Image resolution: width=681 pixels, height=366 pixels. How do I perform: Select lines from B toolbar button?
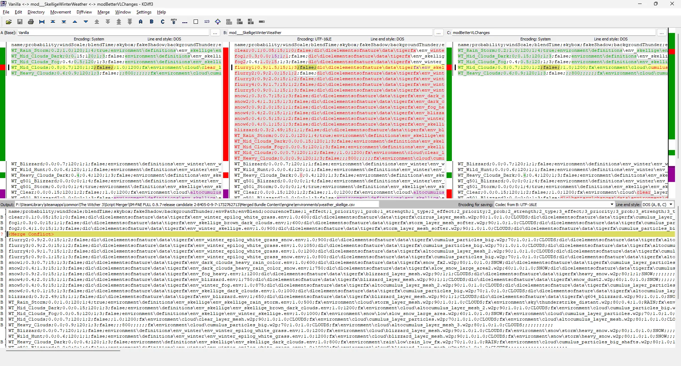(152, 22)
